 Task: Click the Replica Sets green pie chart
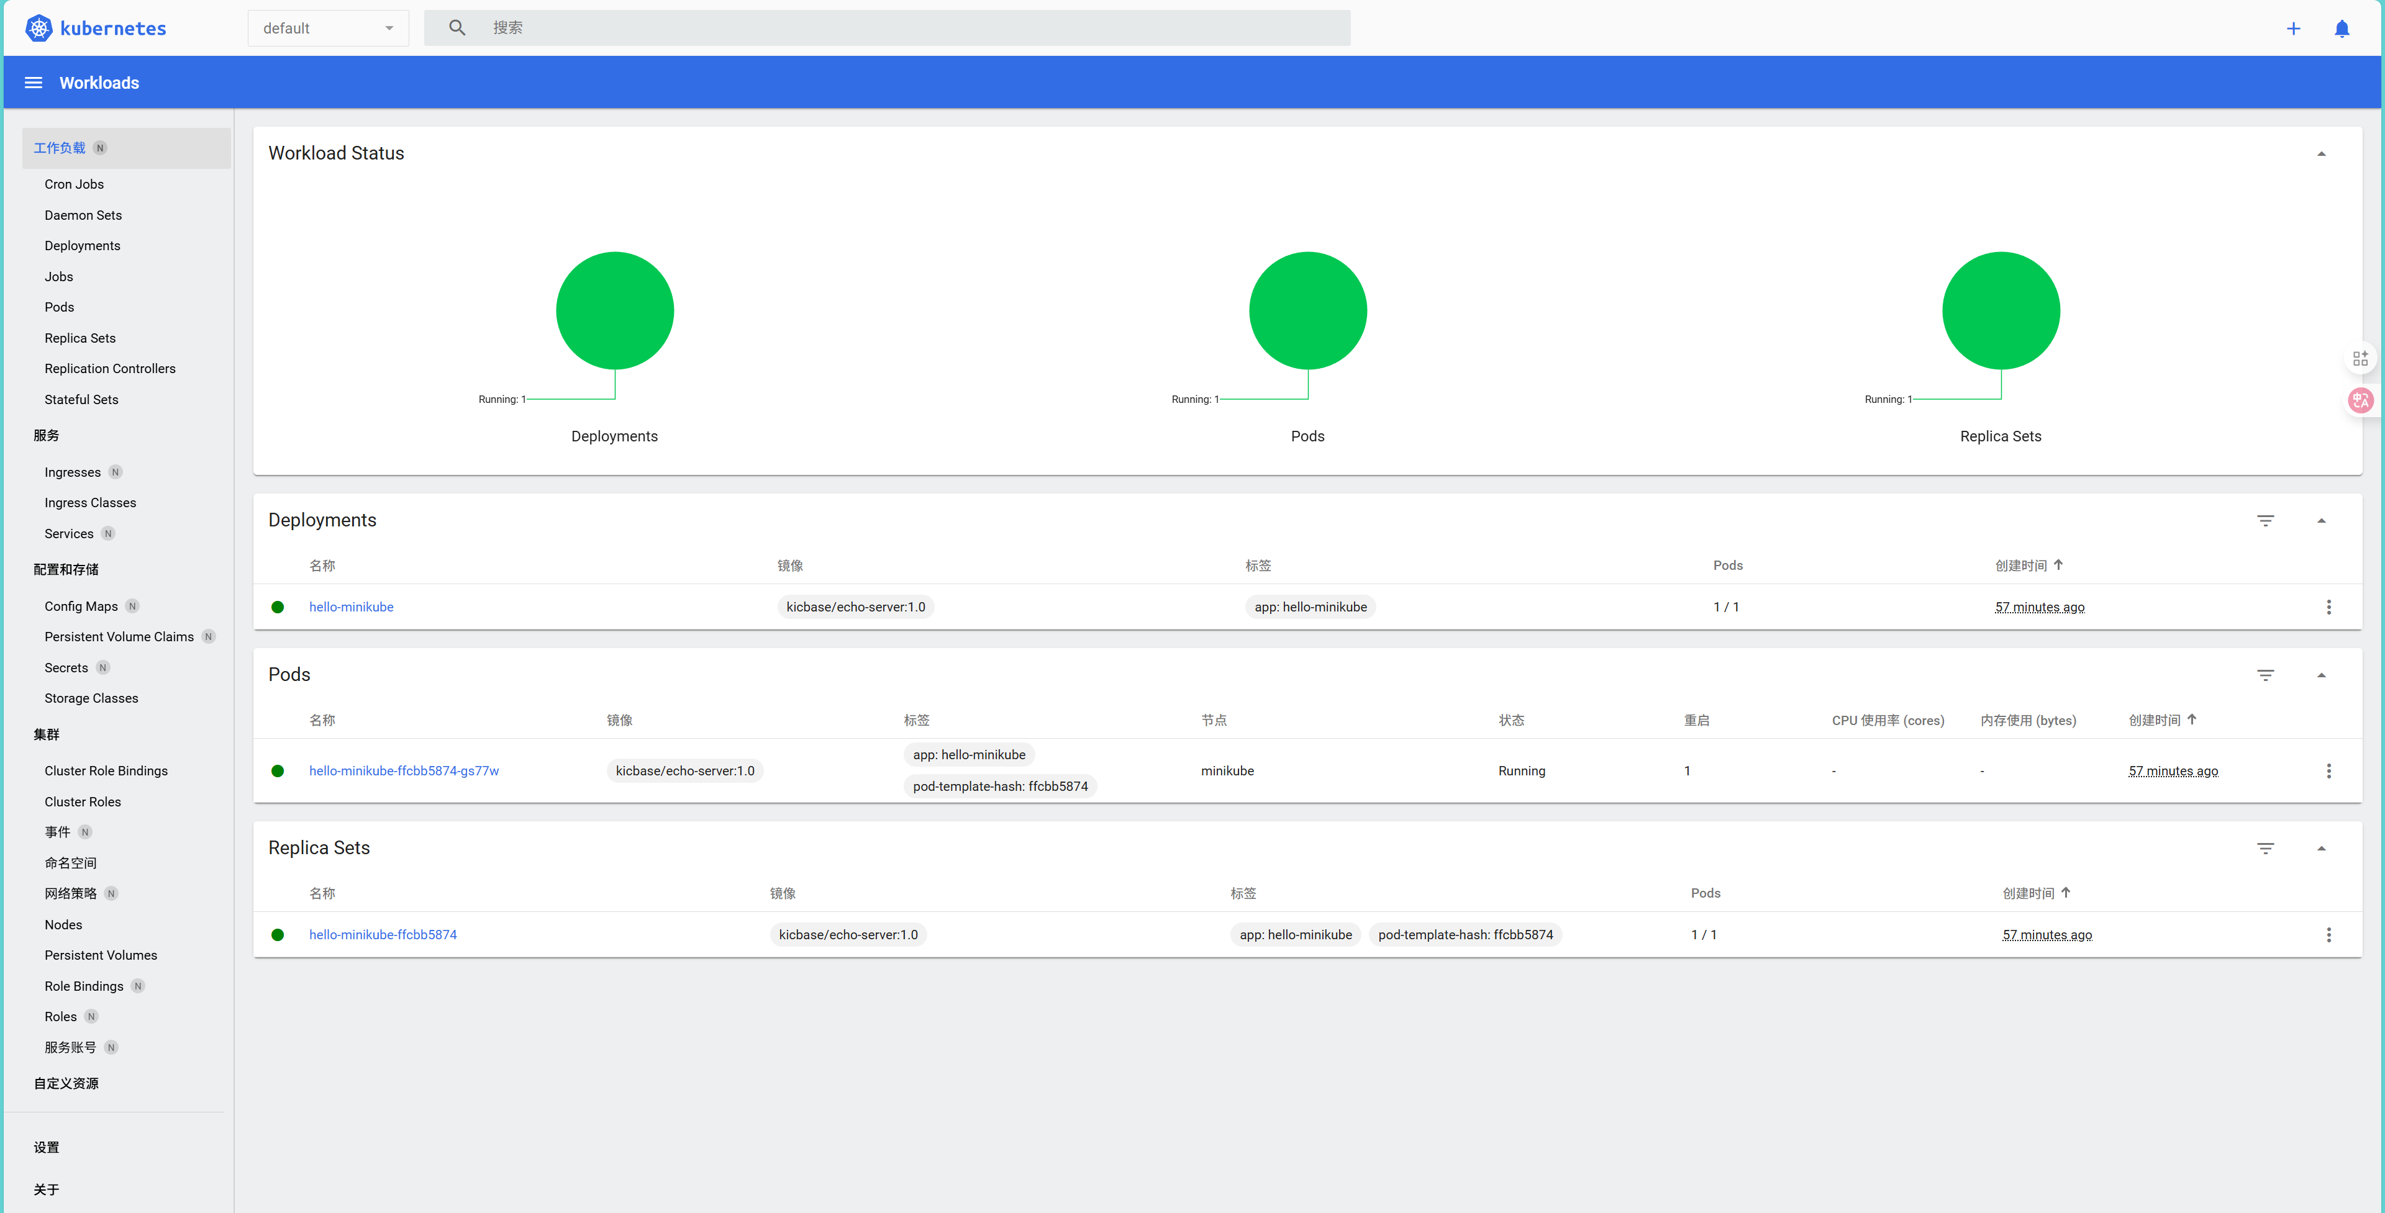point(2001,311)
